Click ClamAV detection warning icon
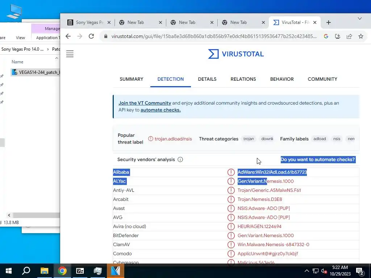371x278 pixels. coord(231,244)
